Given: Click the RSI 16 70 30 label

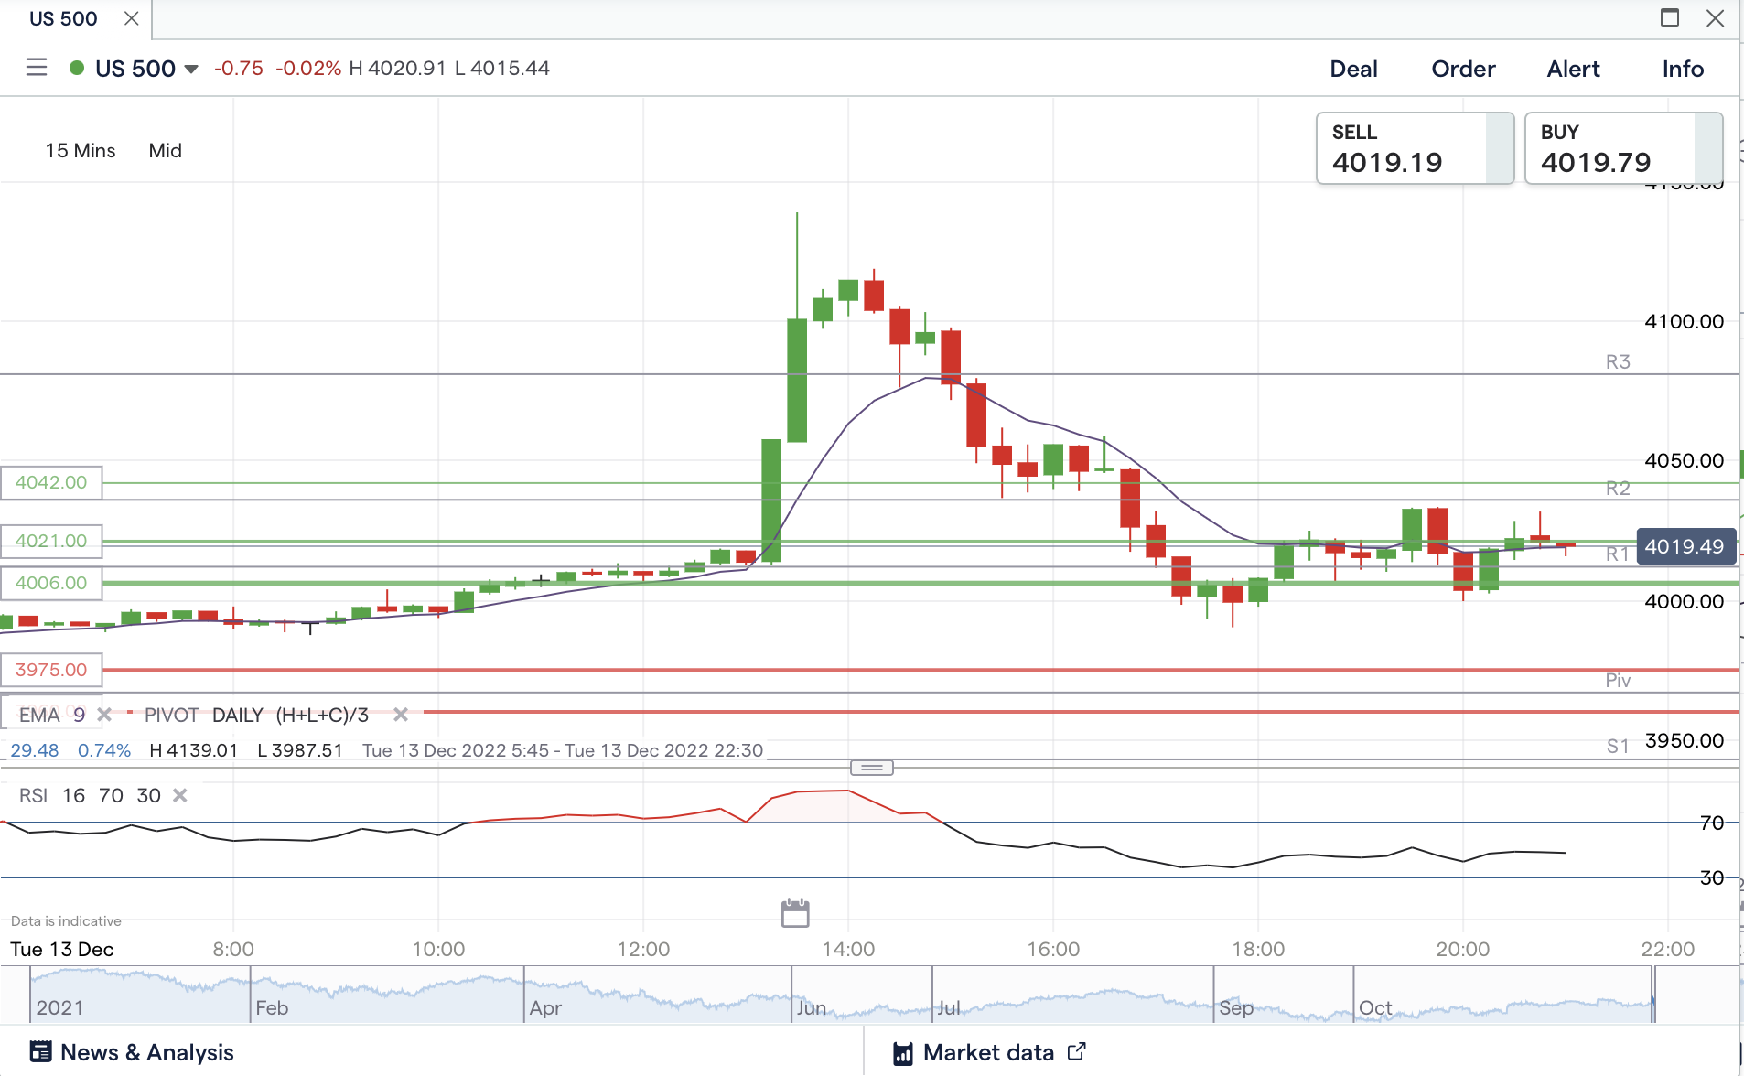Looking at the screenshot, I should tap(90, 795).
